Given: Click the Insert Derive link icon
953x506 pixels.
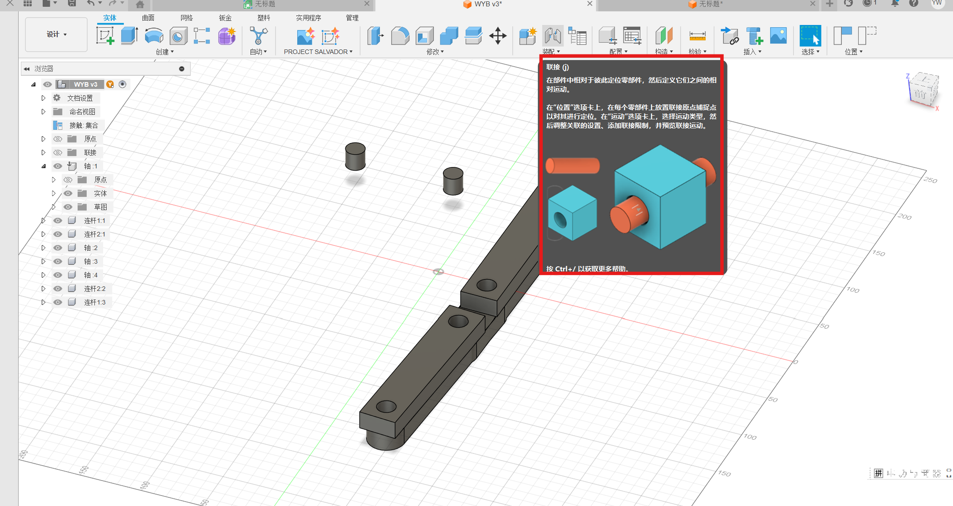Looking at the screenshot, I should (730, 36).
